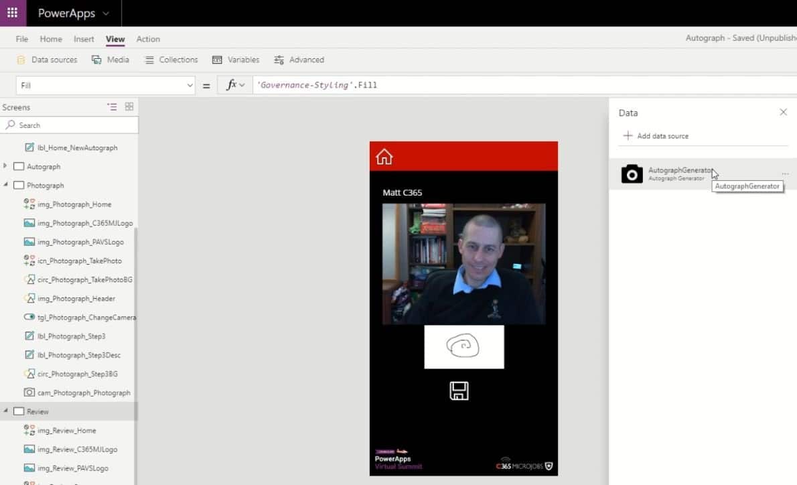Open the Fill property dropdown

coord(190,86)
